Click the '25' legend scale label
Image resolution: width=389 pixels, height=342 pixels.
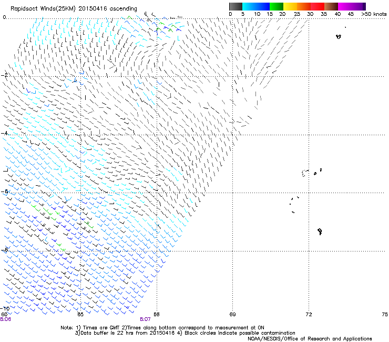[x=297, y=14]
